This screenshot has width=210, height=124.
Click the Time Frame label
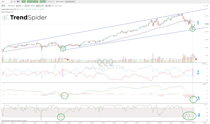click(x=11, y=6)
